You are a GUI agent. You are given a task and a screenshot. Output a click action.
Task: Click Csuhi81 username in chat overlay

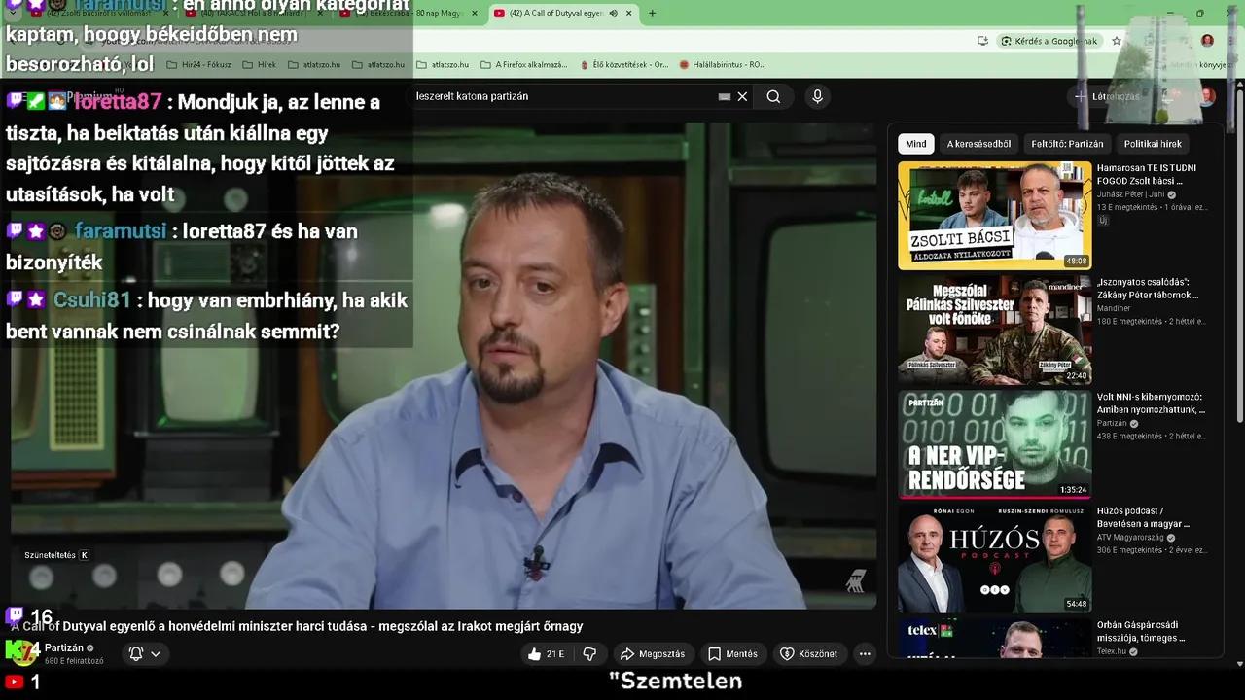click(x=92, y=300)
